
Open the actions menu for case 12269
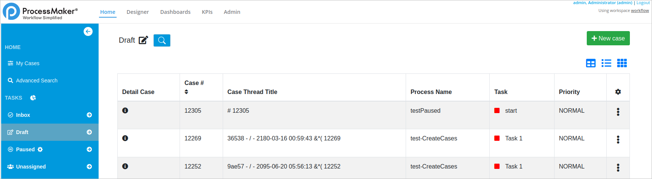(618, 140)
